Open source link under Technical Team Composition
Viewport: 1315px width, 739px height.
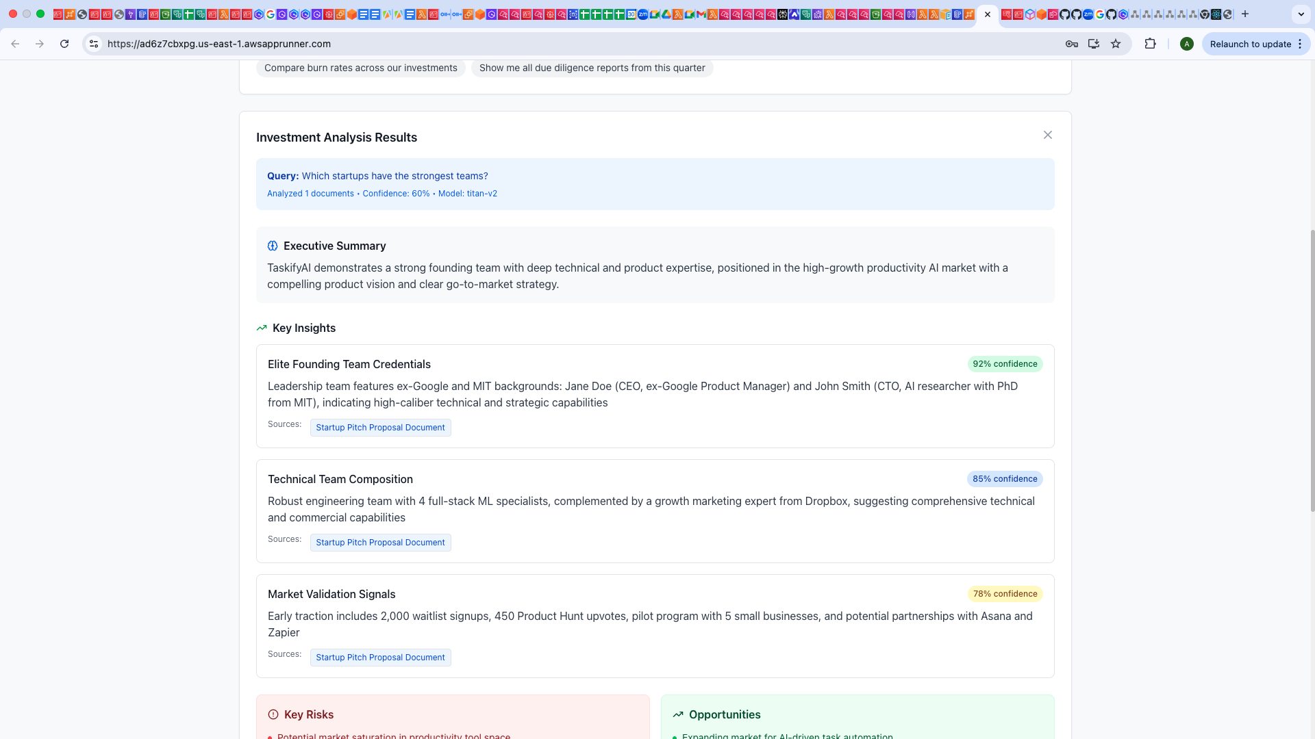coord(380,543)
